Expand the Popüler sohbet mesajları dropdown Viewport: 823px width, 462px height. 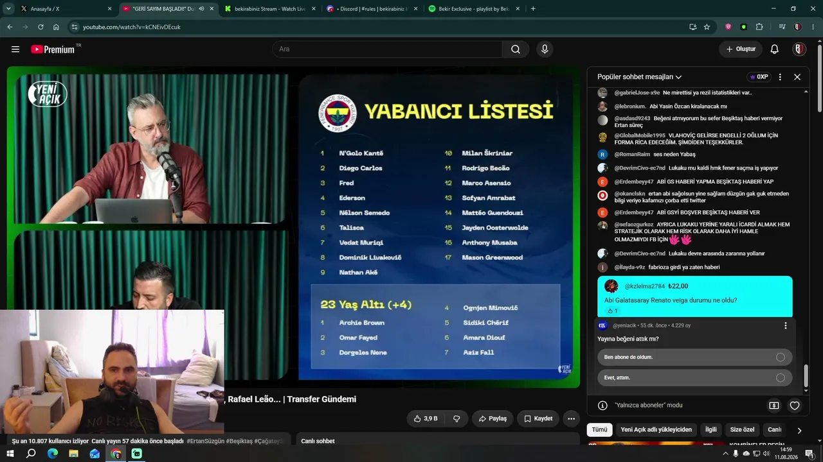[640, 77]
